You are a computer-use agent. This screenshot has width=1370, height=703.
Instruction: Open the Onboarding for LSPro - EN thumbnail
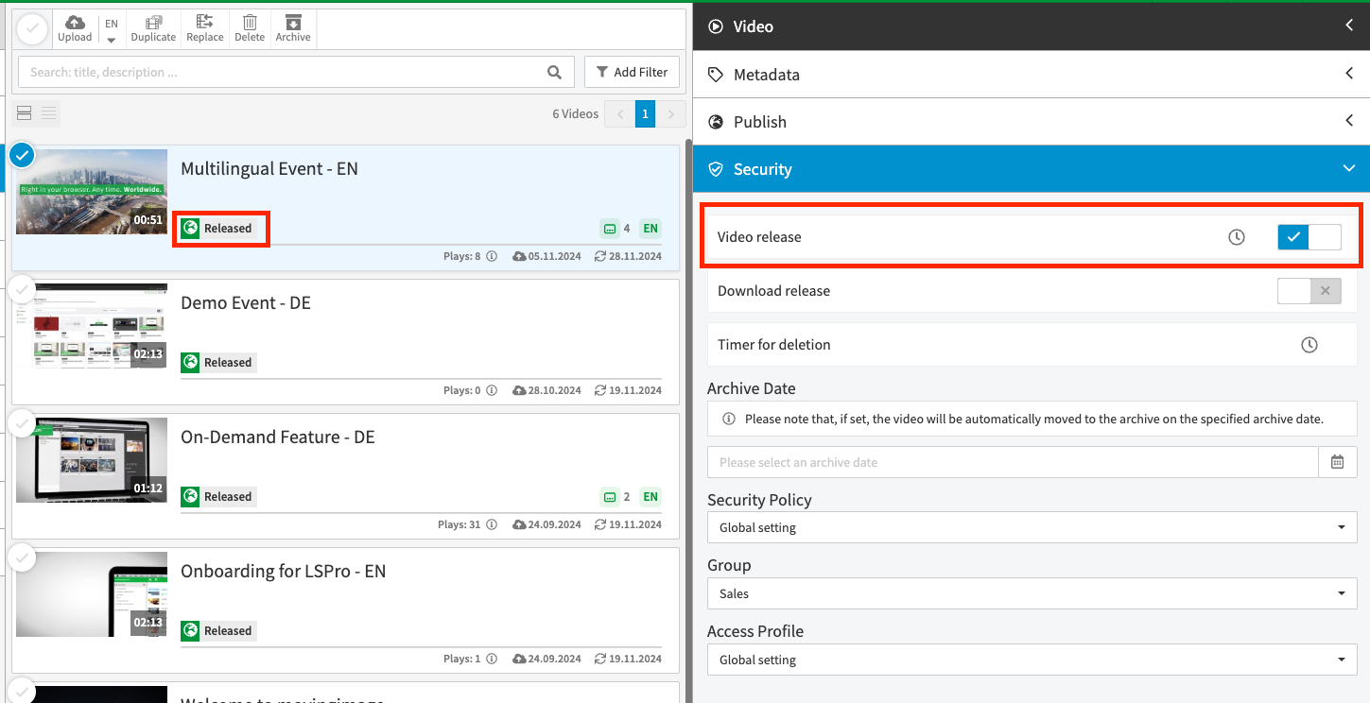pos(92,594)
